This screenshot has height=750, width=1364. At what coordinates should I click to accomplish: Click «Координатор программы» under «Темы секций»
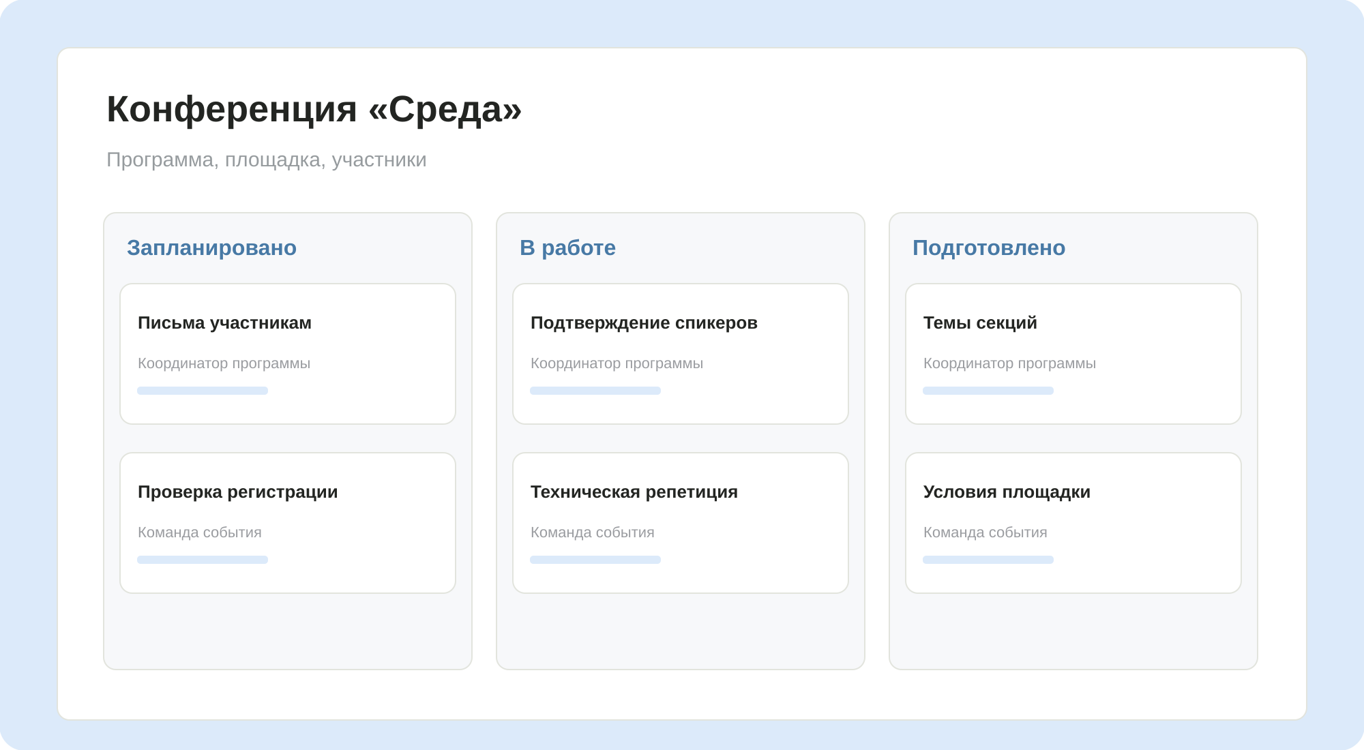coord(1010,363)
